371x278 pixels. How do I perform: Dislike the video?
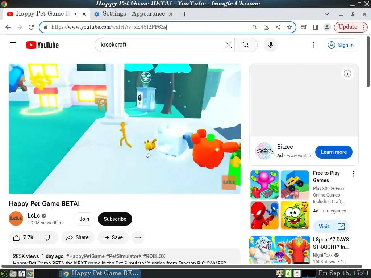point(48,237)
